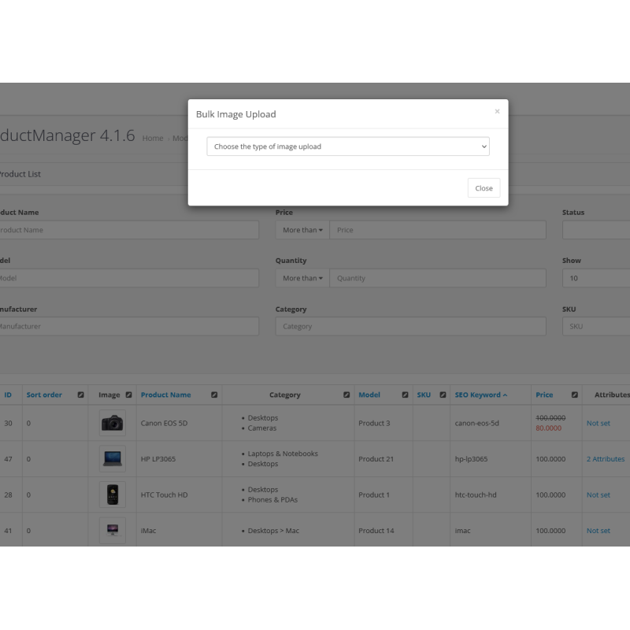Click the Canon EOS 5D camera thumbnail

pyautogui.click(x=112, y=424)
